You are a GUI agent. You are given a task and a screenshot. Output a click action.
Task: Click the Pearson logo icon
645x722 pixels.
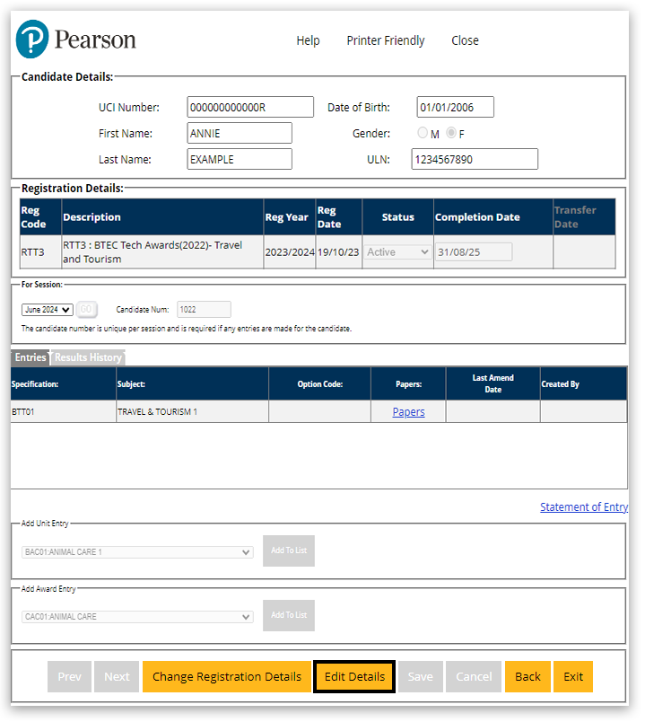pos(33,40)
